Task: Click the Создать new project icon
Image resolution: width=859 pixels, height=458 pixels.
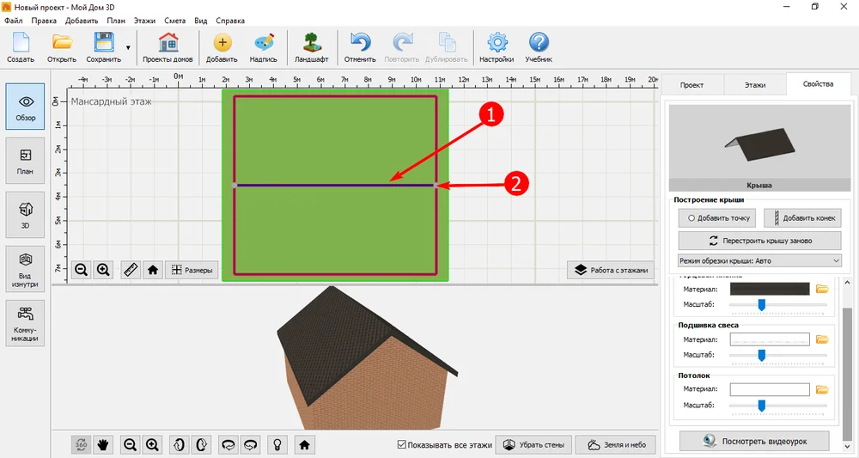Action: click(21, 47)
